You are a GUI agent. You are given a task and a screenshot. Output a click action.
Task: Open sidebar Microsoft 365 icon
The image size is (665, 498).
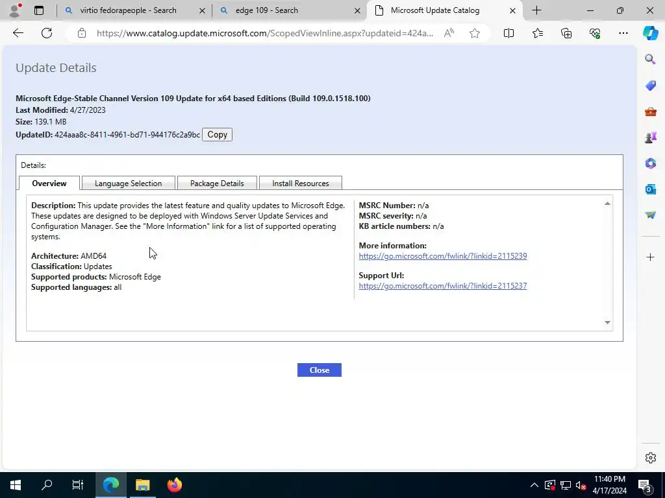pos(650,163)
